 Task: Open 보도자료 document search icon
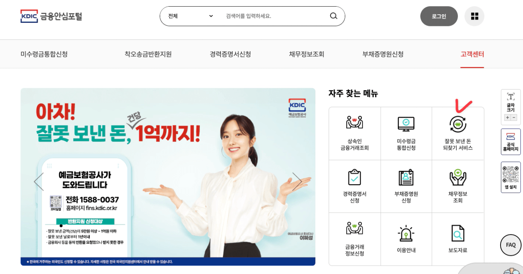458,233
